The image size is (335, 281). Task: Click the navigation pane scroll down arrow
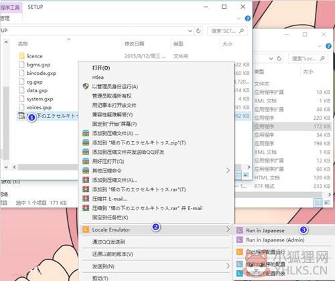(6, 167)
